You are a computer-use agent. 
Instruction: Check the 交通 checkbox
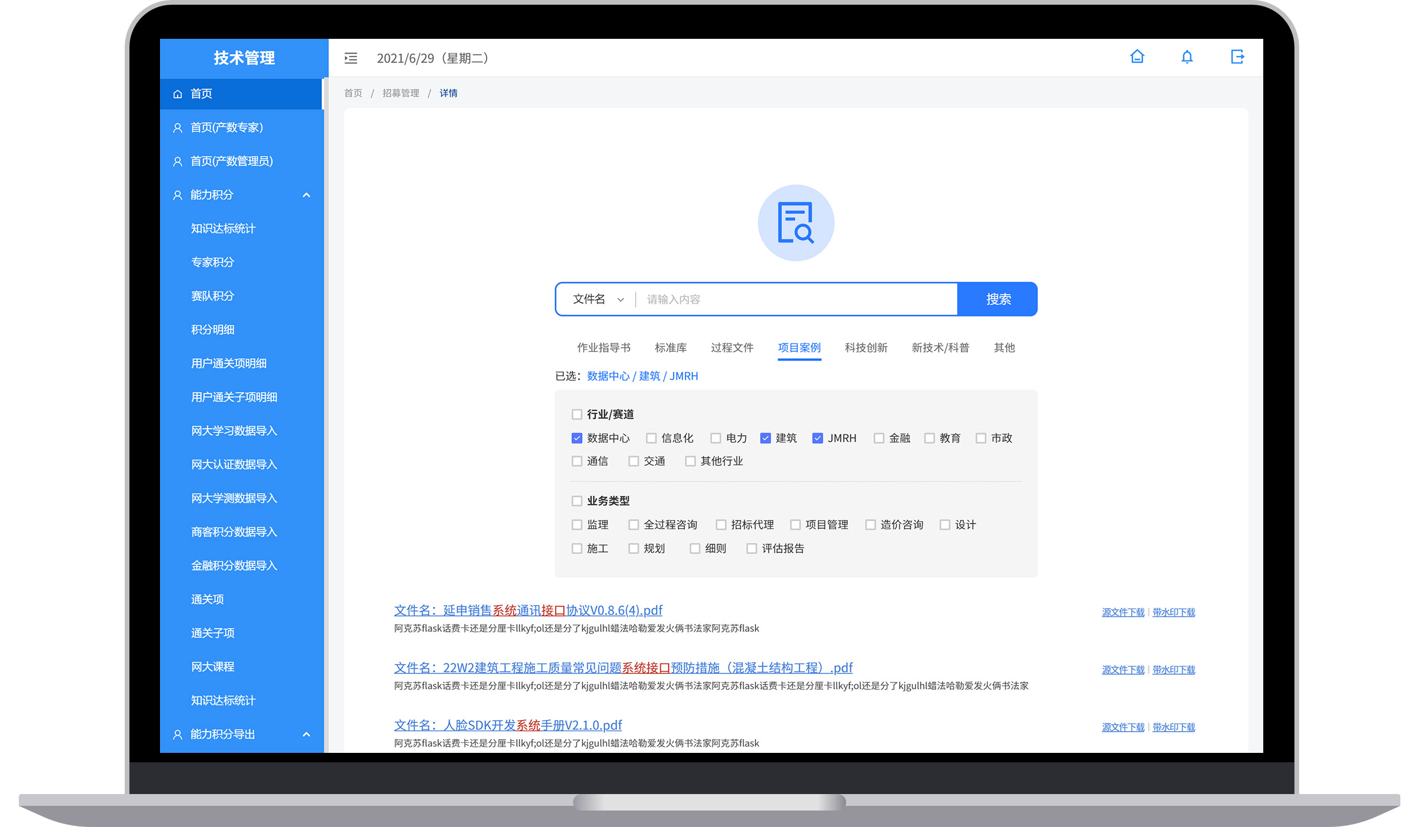point(633,461)
